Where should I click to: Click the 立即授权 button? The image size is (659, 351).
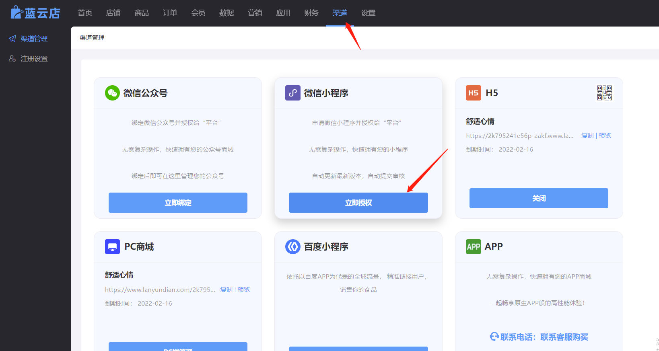point(358,203)
